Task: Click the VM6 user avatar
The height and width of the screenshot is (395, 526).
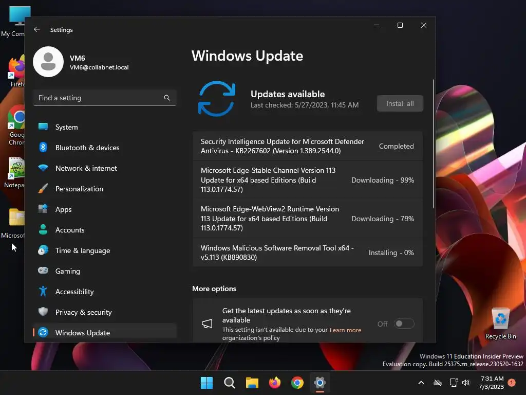Action: tap(48, 62)
